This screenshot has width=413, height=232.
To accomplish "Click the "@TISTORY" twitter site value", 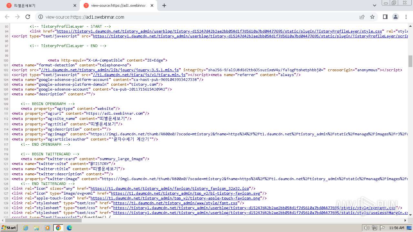I will (x=100, y=164).
